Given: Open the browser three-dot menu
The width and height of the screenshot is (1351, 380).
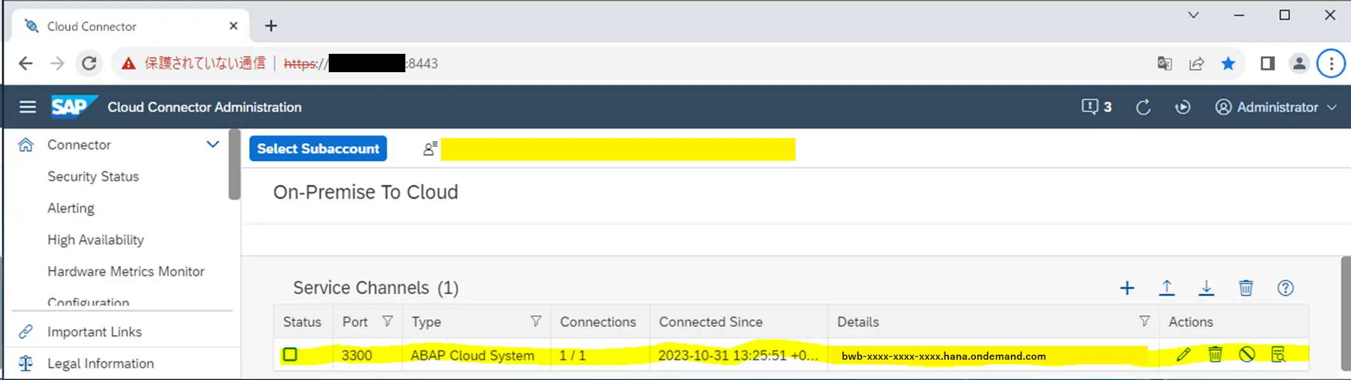Looking at the screenshot, I should pos(1331,63).
